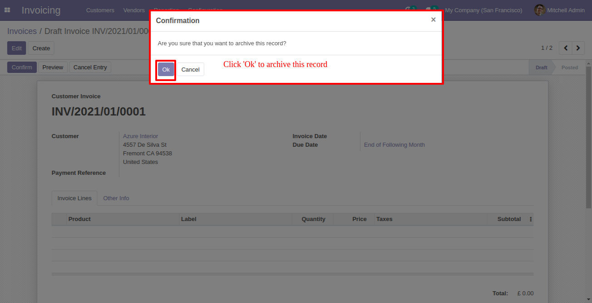The width and height of the screenshot is (592, 303).
Task: Switch to the Other Info tab
Action: click(x=116, y=198)
